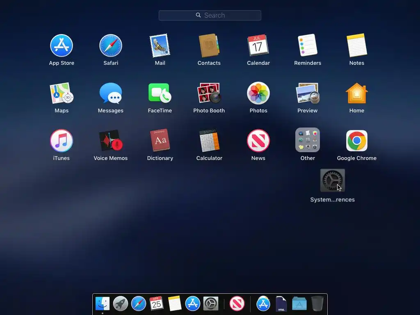Open the HTML file in the Dock
The width and height of the screenshot is (420, 315).
281,304
